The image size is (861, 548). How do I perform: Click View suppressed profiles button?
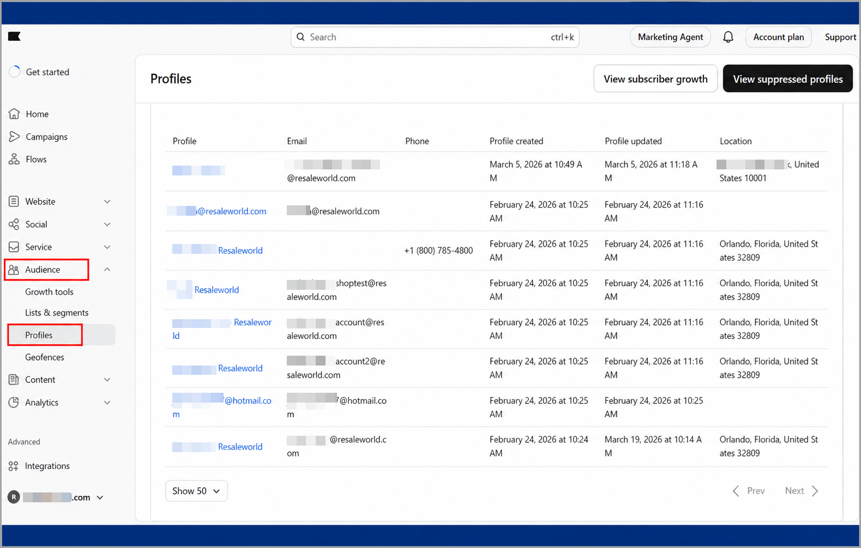[787, 79]
